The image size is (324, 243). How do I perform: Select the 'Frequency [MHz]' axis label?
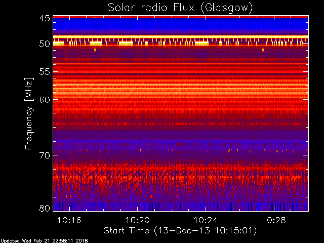pyautogui.click(x=29, y=113)
